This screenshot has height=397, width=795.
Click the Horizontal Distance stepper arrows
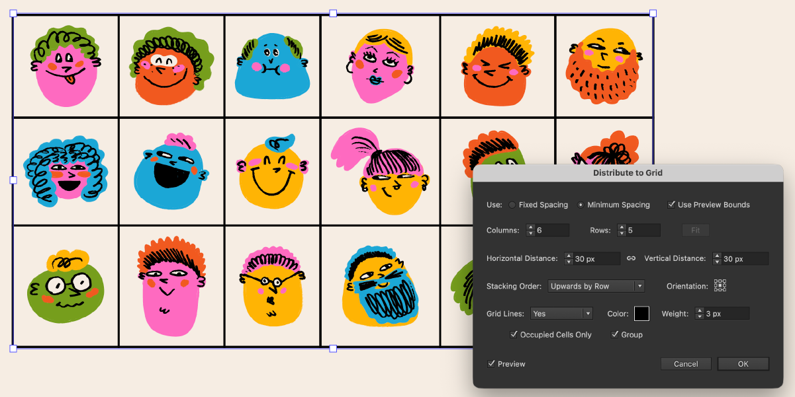pos(569,259)
